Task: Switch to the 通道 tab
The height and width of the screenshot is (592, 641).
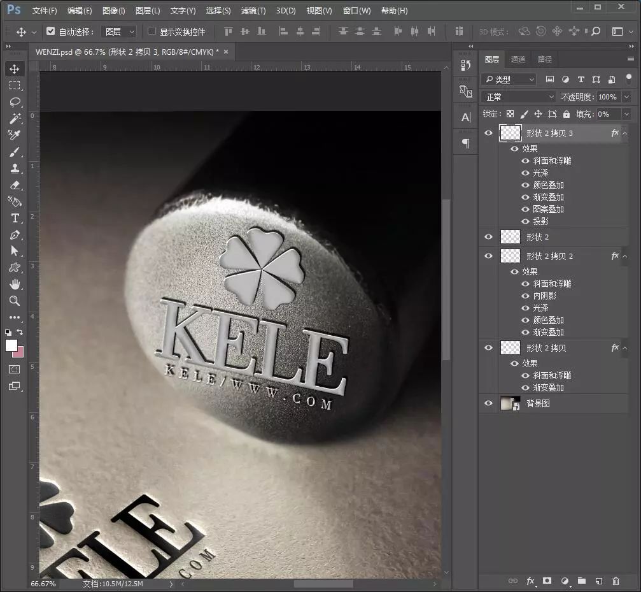Action: [518, 59]
